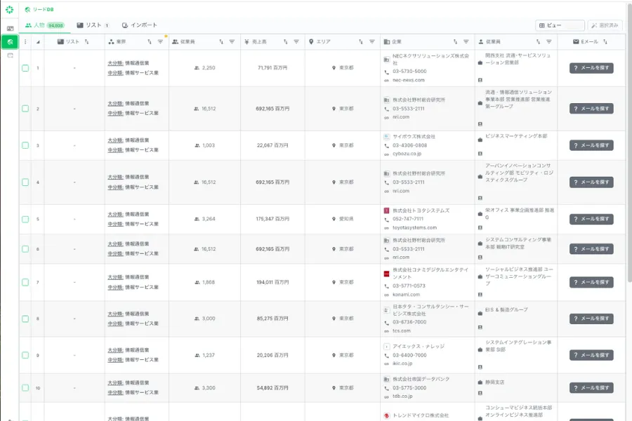Expand the 大分類 industry category in row 1
The image size is (632, 421).
pyautogui.click(x=115, y=63)
